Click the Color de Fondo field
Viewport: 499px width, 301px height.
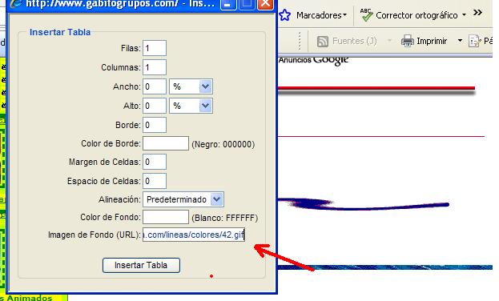(x=166, y=217)
